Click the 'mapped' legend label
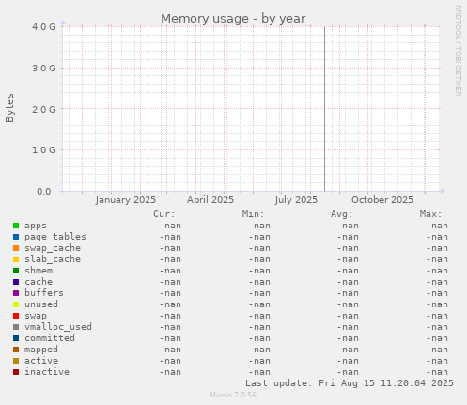This screenshot has width=467, height=405. tap(41, 350)
